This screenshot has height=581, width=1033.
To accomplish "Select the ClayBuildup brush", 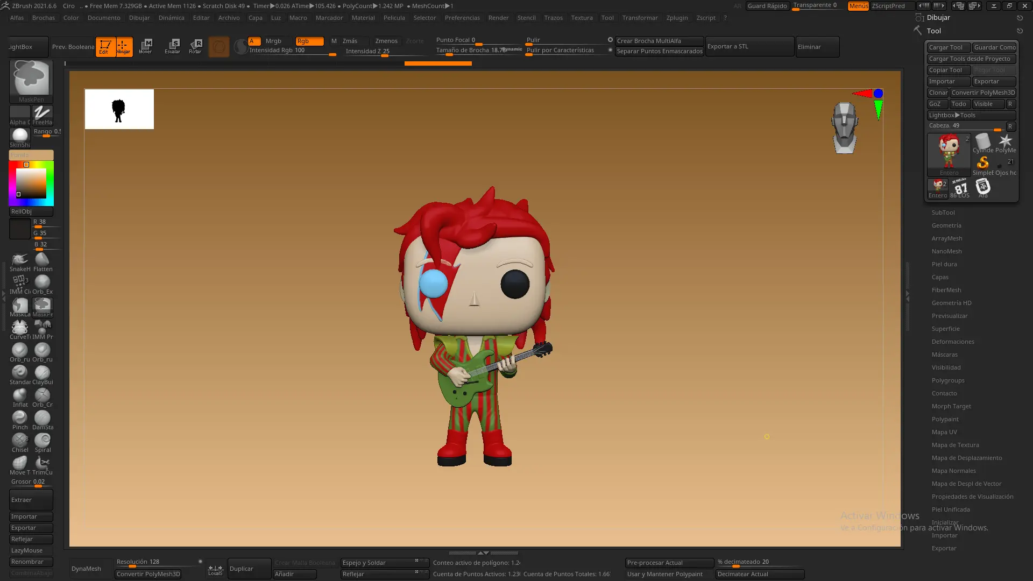I will tap(43, 375).
